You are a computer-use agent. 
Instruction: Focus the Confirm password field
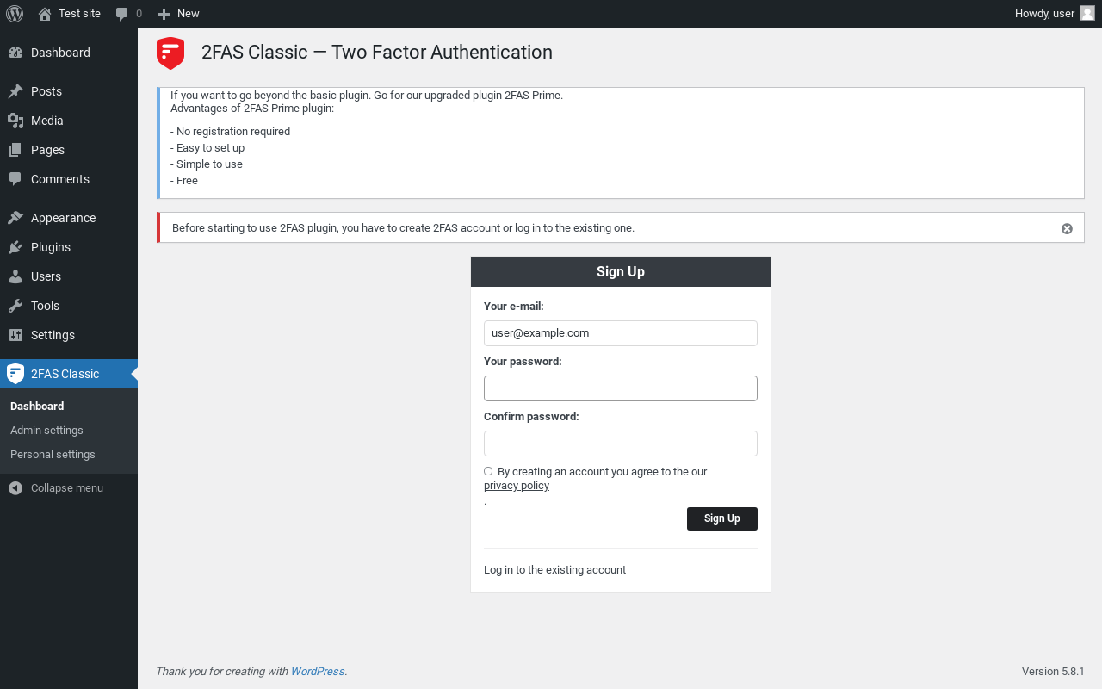[621, 444]
